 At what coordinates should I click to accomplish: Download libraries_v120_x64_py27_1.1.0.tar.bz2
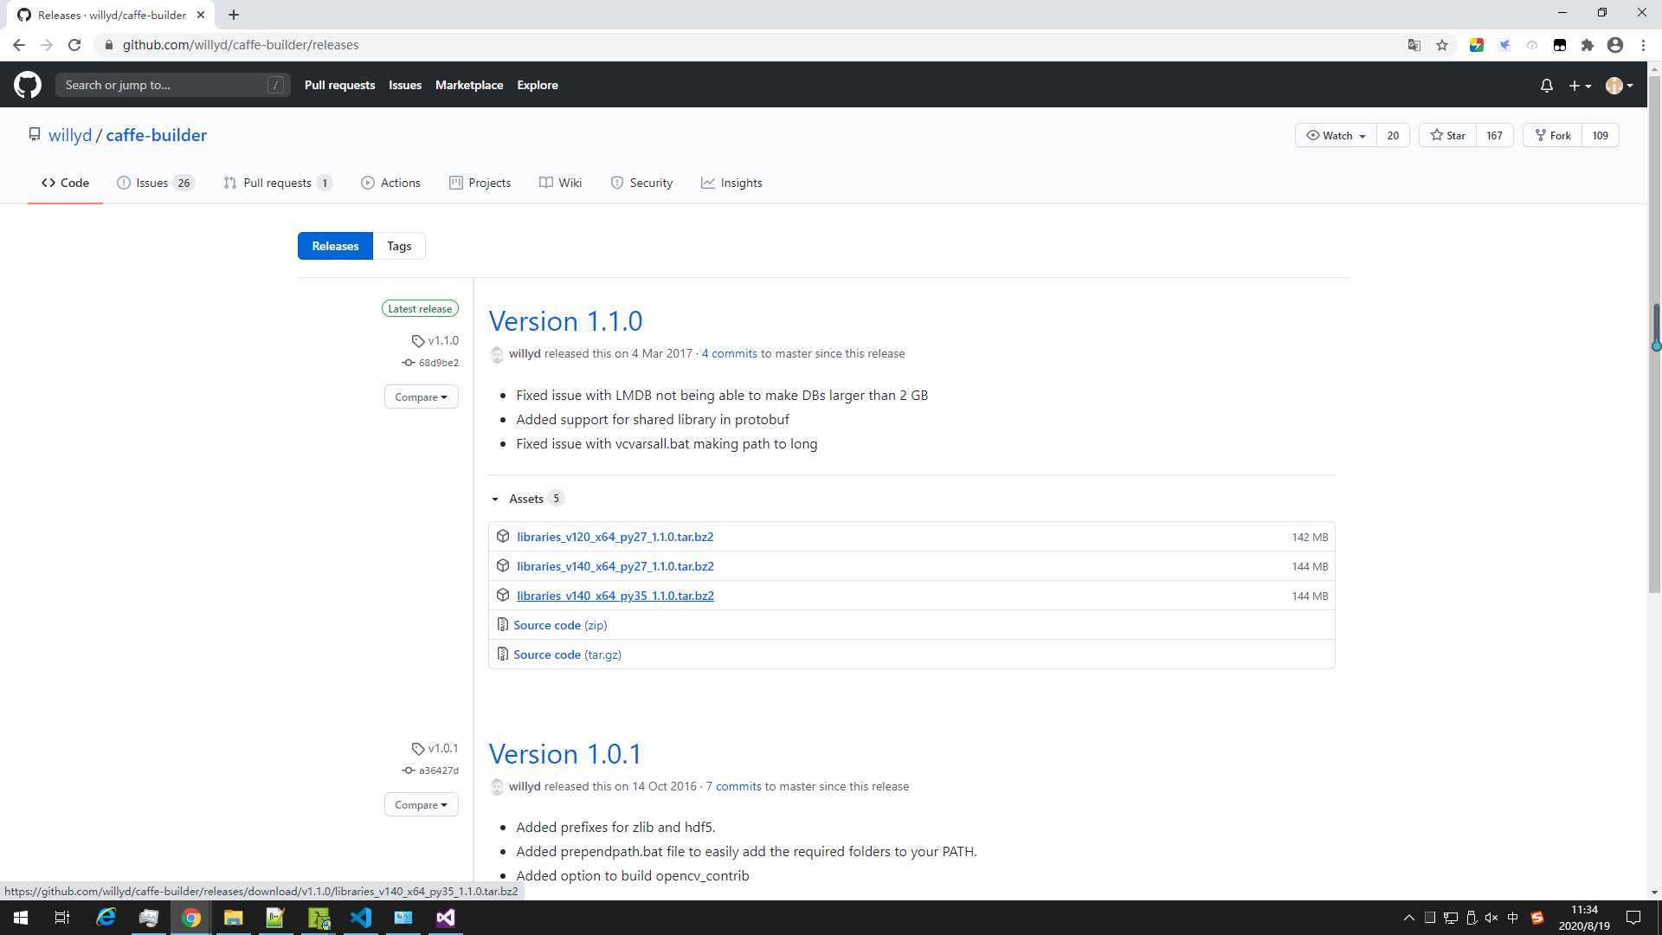pos(615,537)
